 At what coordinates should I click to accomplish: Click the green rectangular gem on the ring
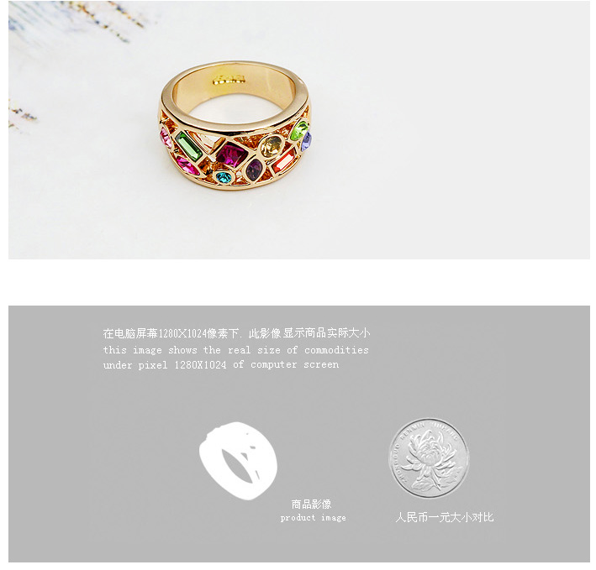[x=188, y=146]
